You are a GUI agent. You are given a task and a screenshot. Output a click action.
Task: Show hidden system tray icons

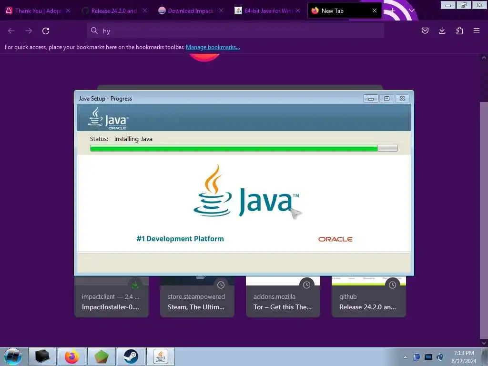(x=405, y=357)
